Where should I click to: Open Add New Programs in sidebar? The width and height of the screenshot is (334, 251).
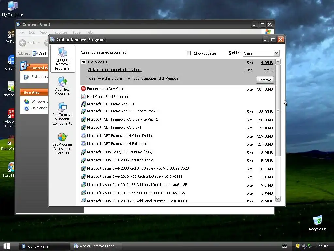(x=62, y=86)
